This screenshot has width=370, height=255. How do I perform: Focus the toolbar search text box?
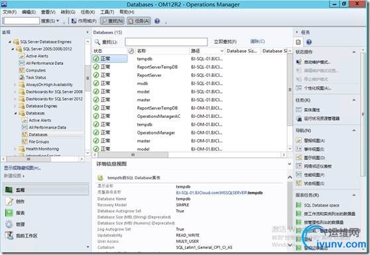21,21
